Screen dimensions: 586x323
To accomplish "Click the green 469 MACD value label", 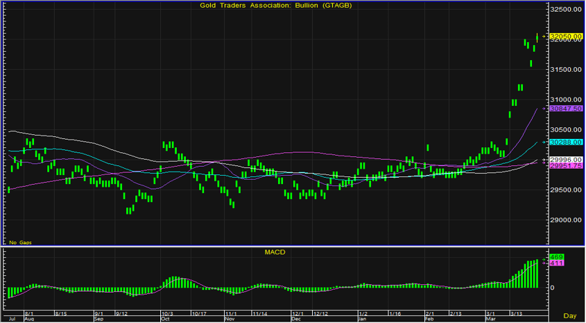I will 556,257.
